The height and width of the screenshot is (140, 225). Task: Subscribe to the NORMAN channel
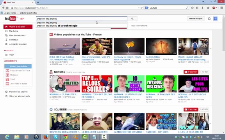click(x=191, y=72)
